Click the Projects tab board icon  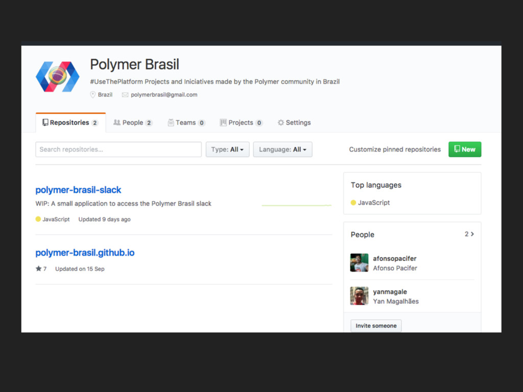coord(223,122)
